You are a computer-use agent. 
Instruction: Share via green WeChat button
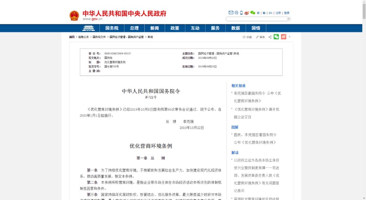point(276,37)
